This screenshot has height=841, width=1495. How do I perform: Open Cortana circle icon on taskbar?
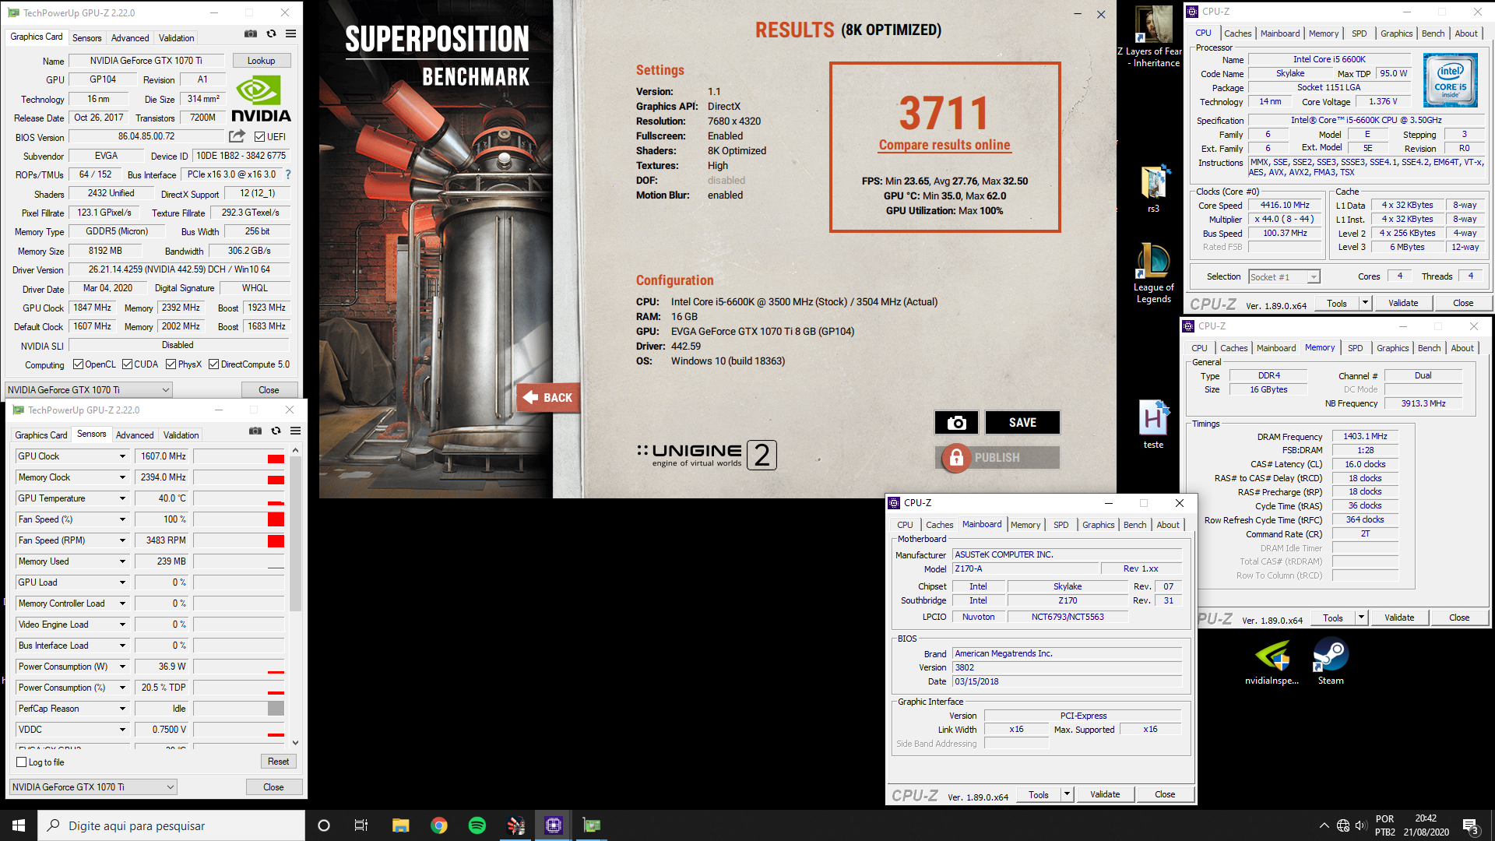click(x=324, y=825)
